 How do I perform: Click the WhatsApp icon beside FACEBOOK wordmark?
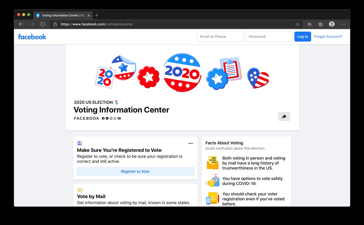[115, 118]
